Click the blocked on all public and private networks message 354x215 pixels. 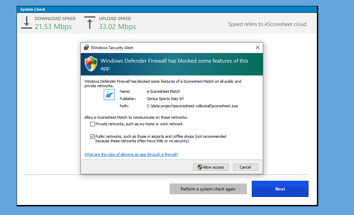[163, 84]
